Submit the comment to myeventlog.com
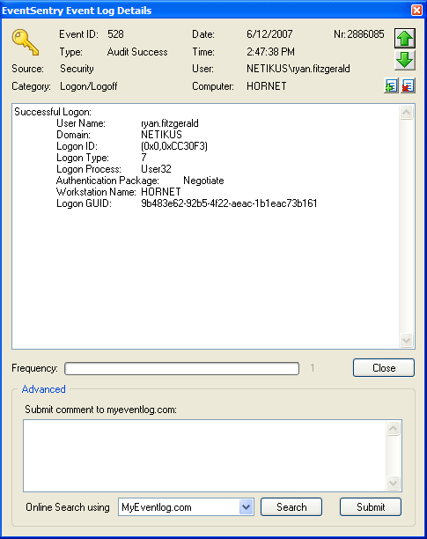427x539 pixels. click(371, 507)
